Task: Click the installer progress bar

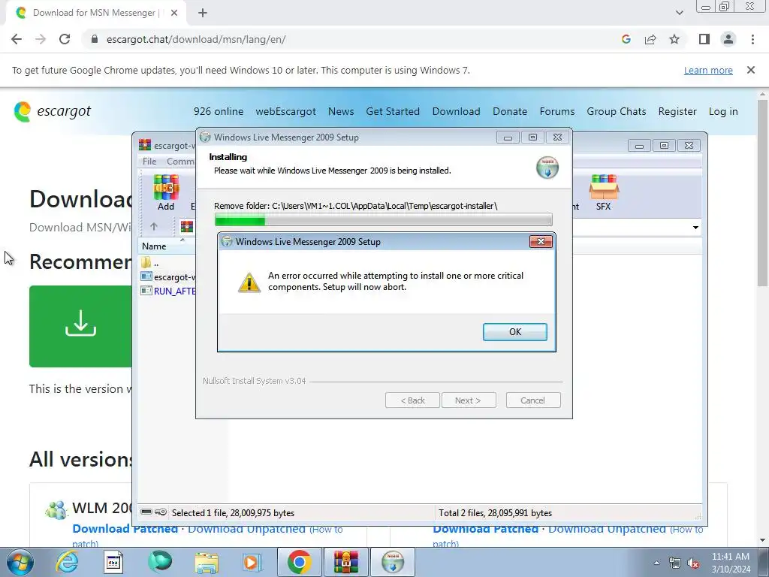Action: pyautogui.click(x=383, y=219)
